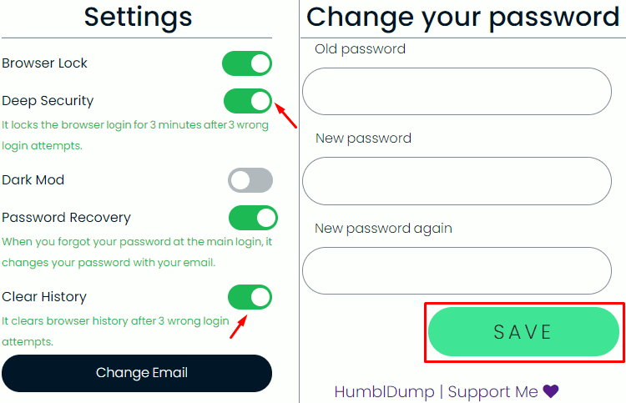Click the Dark Mod label
The image size is (626, 403).
click(x=33, y=180)
